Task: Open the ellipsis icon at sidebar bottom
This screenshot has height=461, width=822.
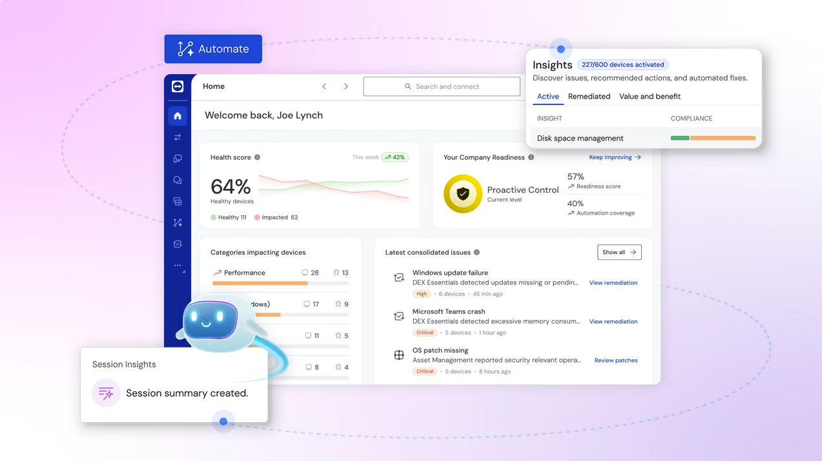Action: [178, 265]
